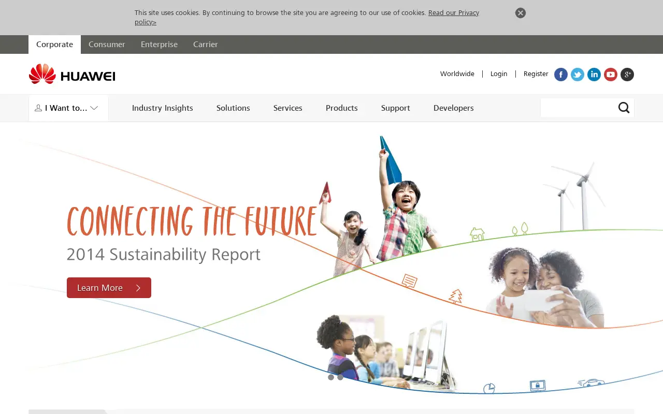663x414 pixels.
Task: Open the Industry Insights menu
Action: [x=163, y=108]
